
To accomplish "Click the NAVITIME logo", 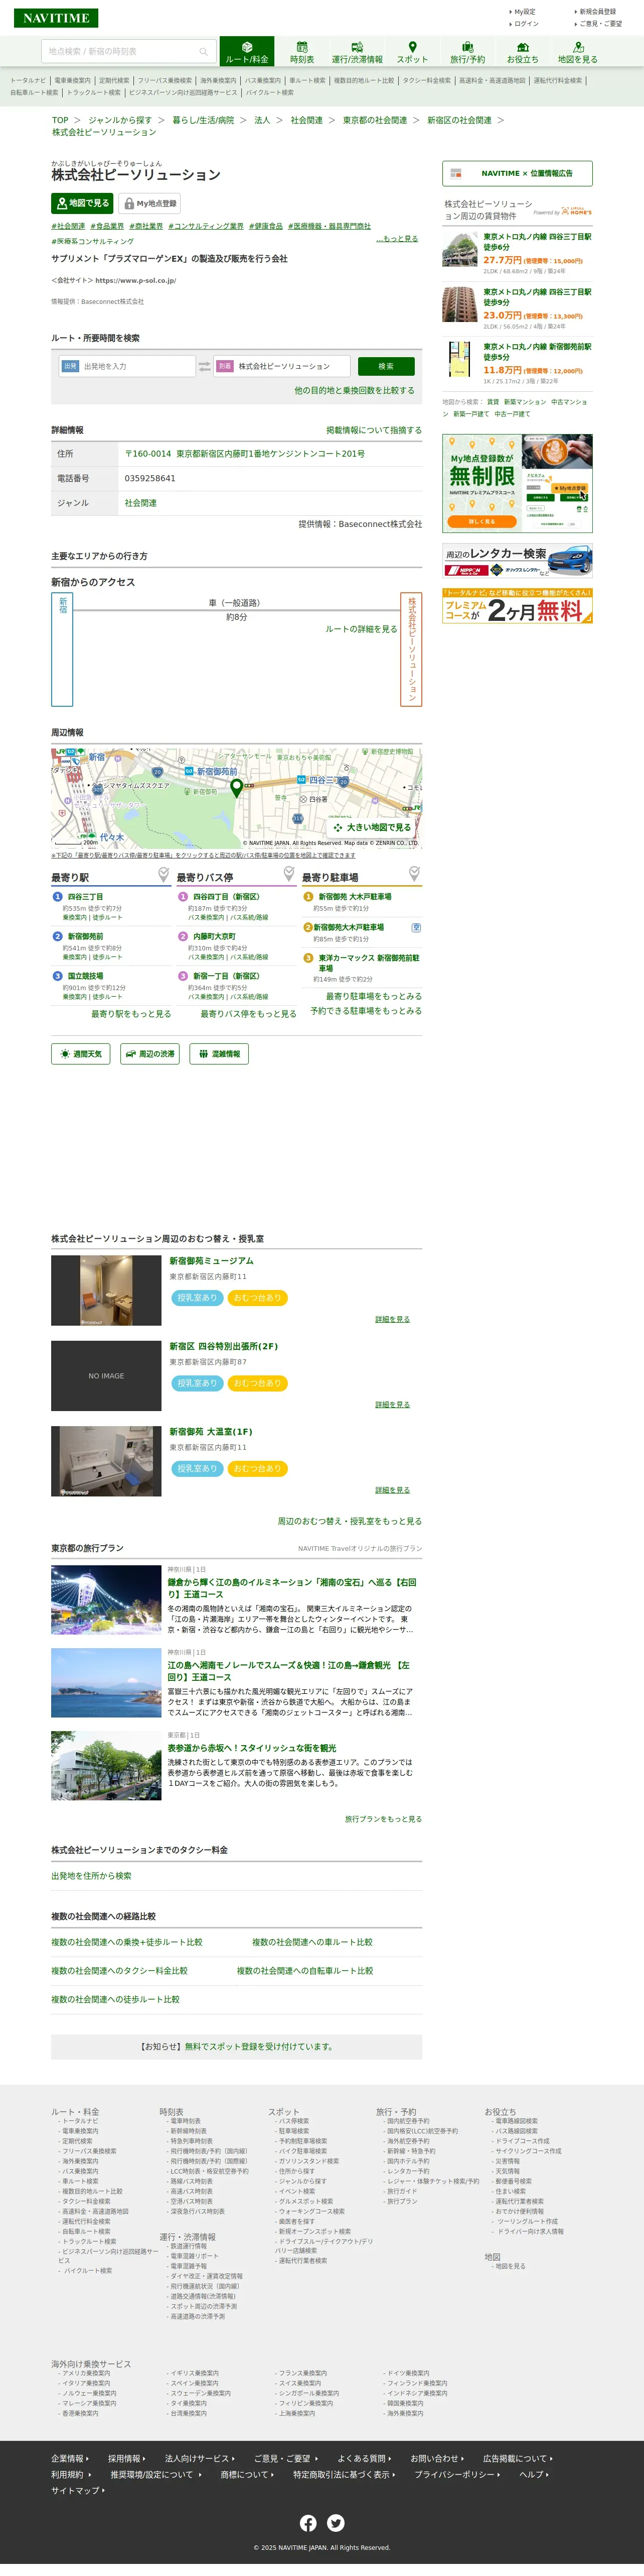I will 56,18.
